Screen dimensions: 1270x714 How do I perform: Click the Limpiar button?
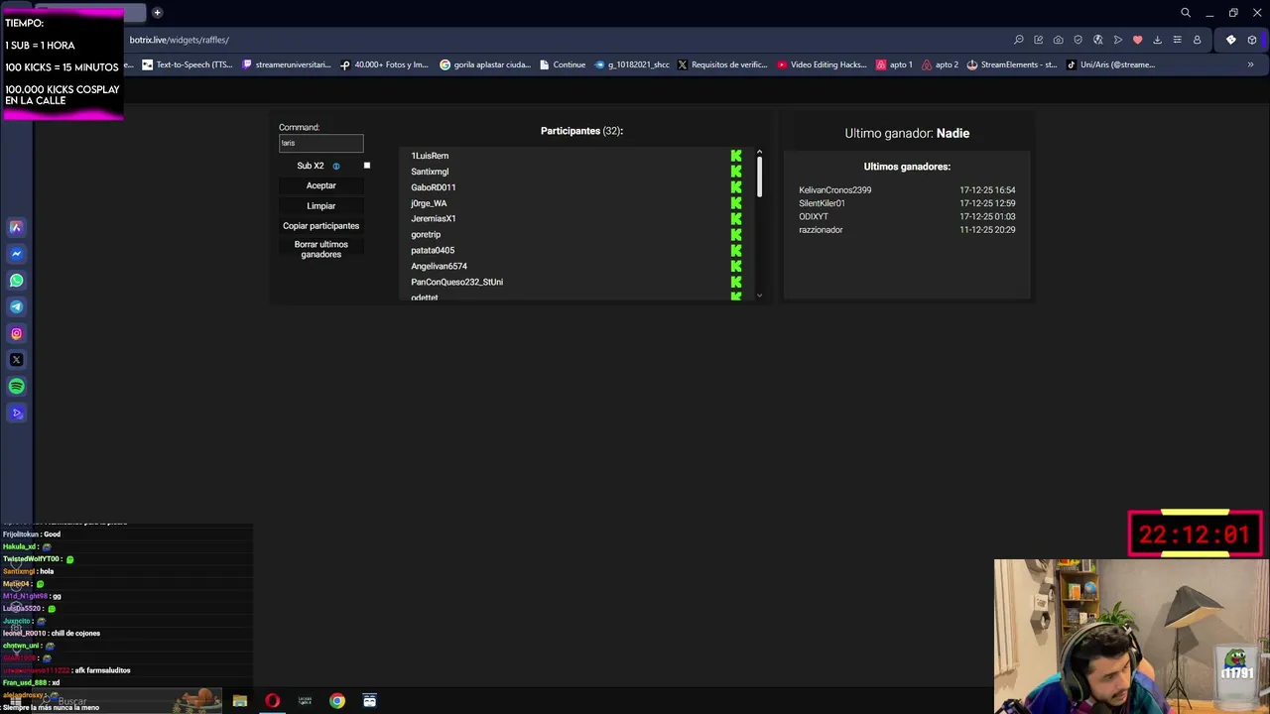pos(321,205)
